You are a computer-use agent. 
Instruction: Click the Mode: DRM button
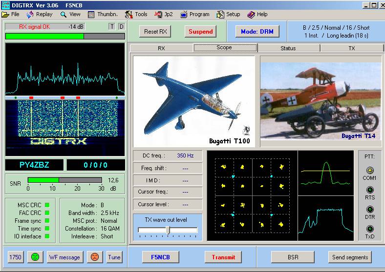tap(257, 32)
